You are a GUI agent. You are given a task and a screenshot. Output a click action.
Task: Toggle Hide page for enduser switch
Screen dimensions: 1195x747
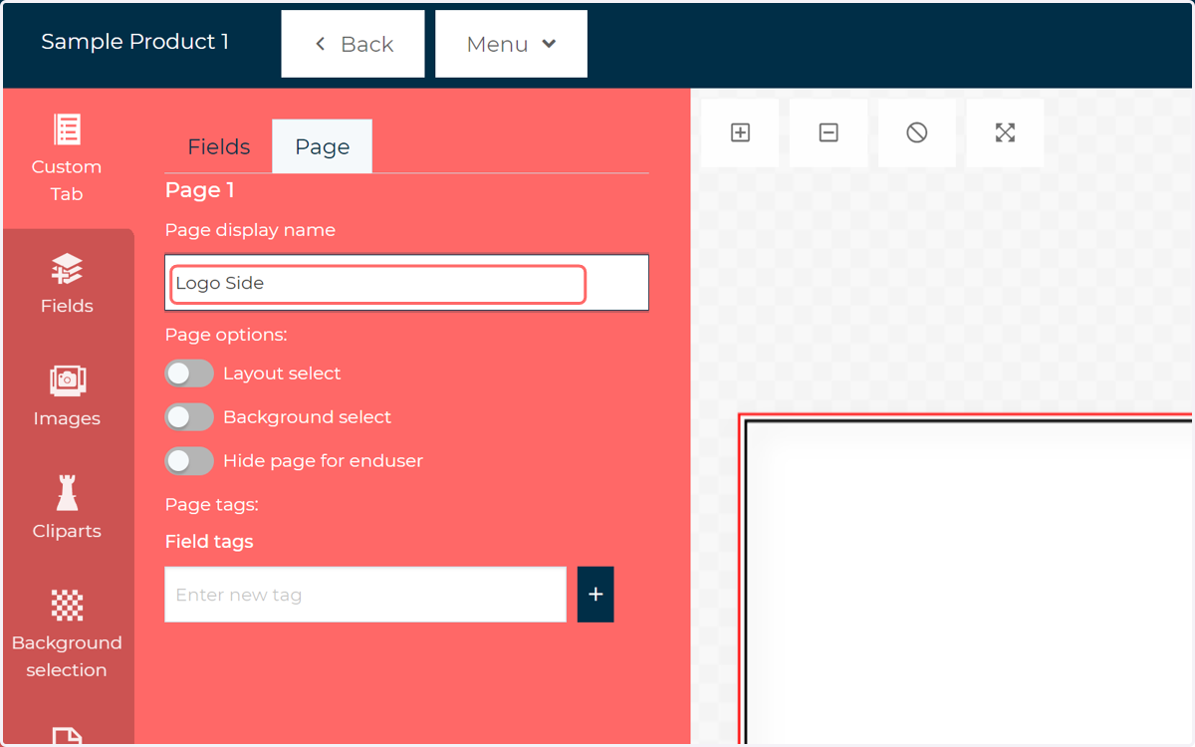[189, 461]
